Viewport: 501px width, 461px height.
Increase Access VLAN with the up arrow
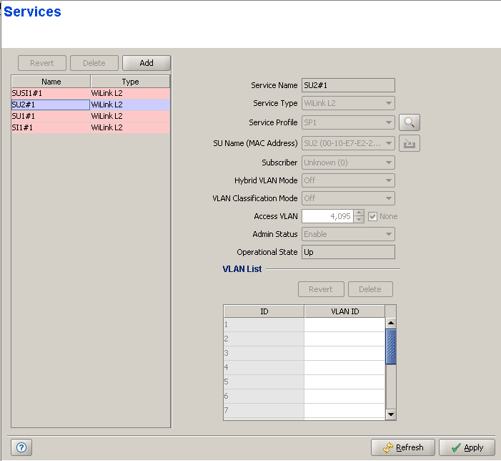click(359, 213)
